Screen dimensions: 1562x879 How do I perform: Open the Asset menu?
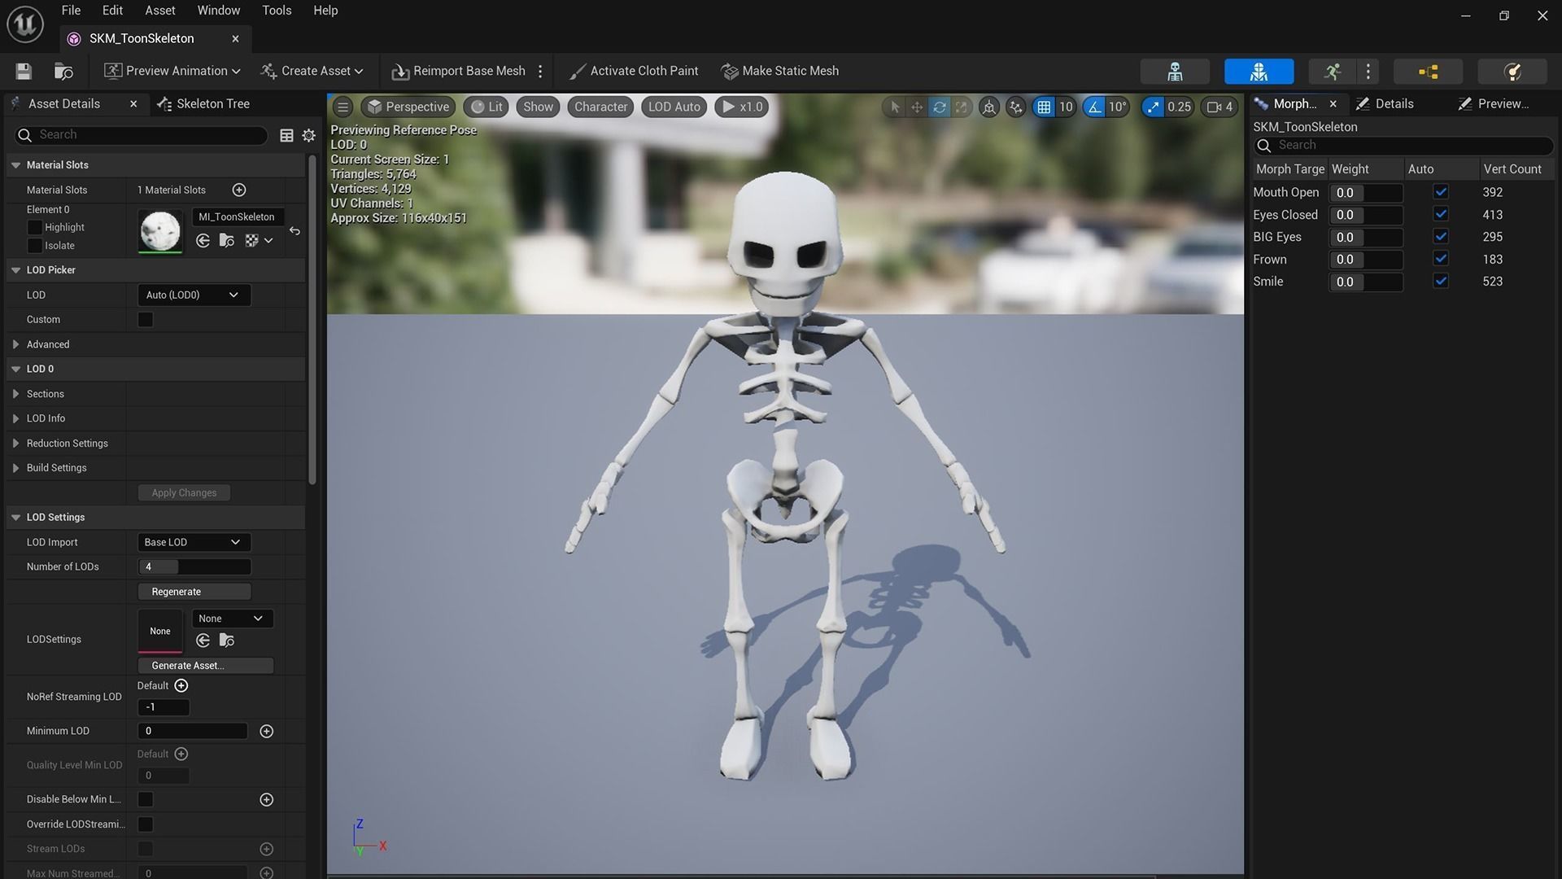point(159,11)
